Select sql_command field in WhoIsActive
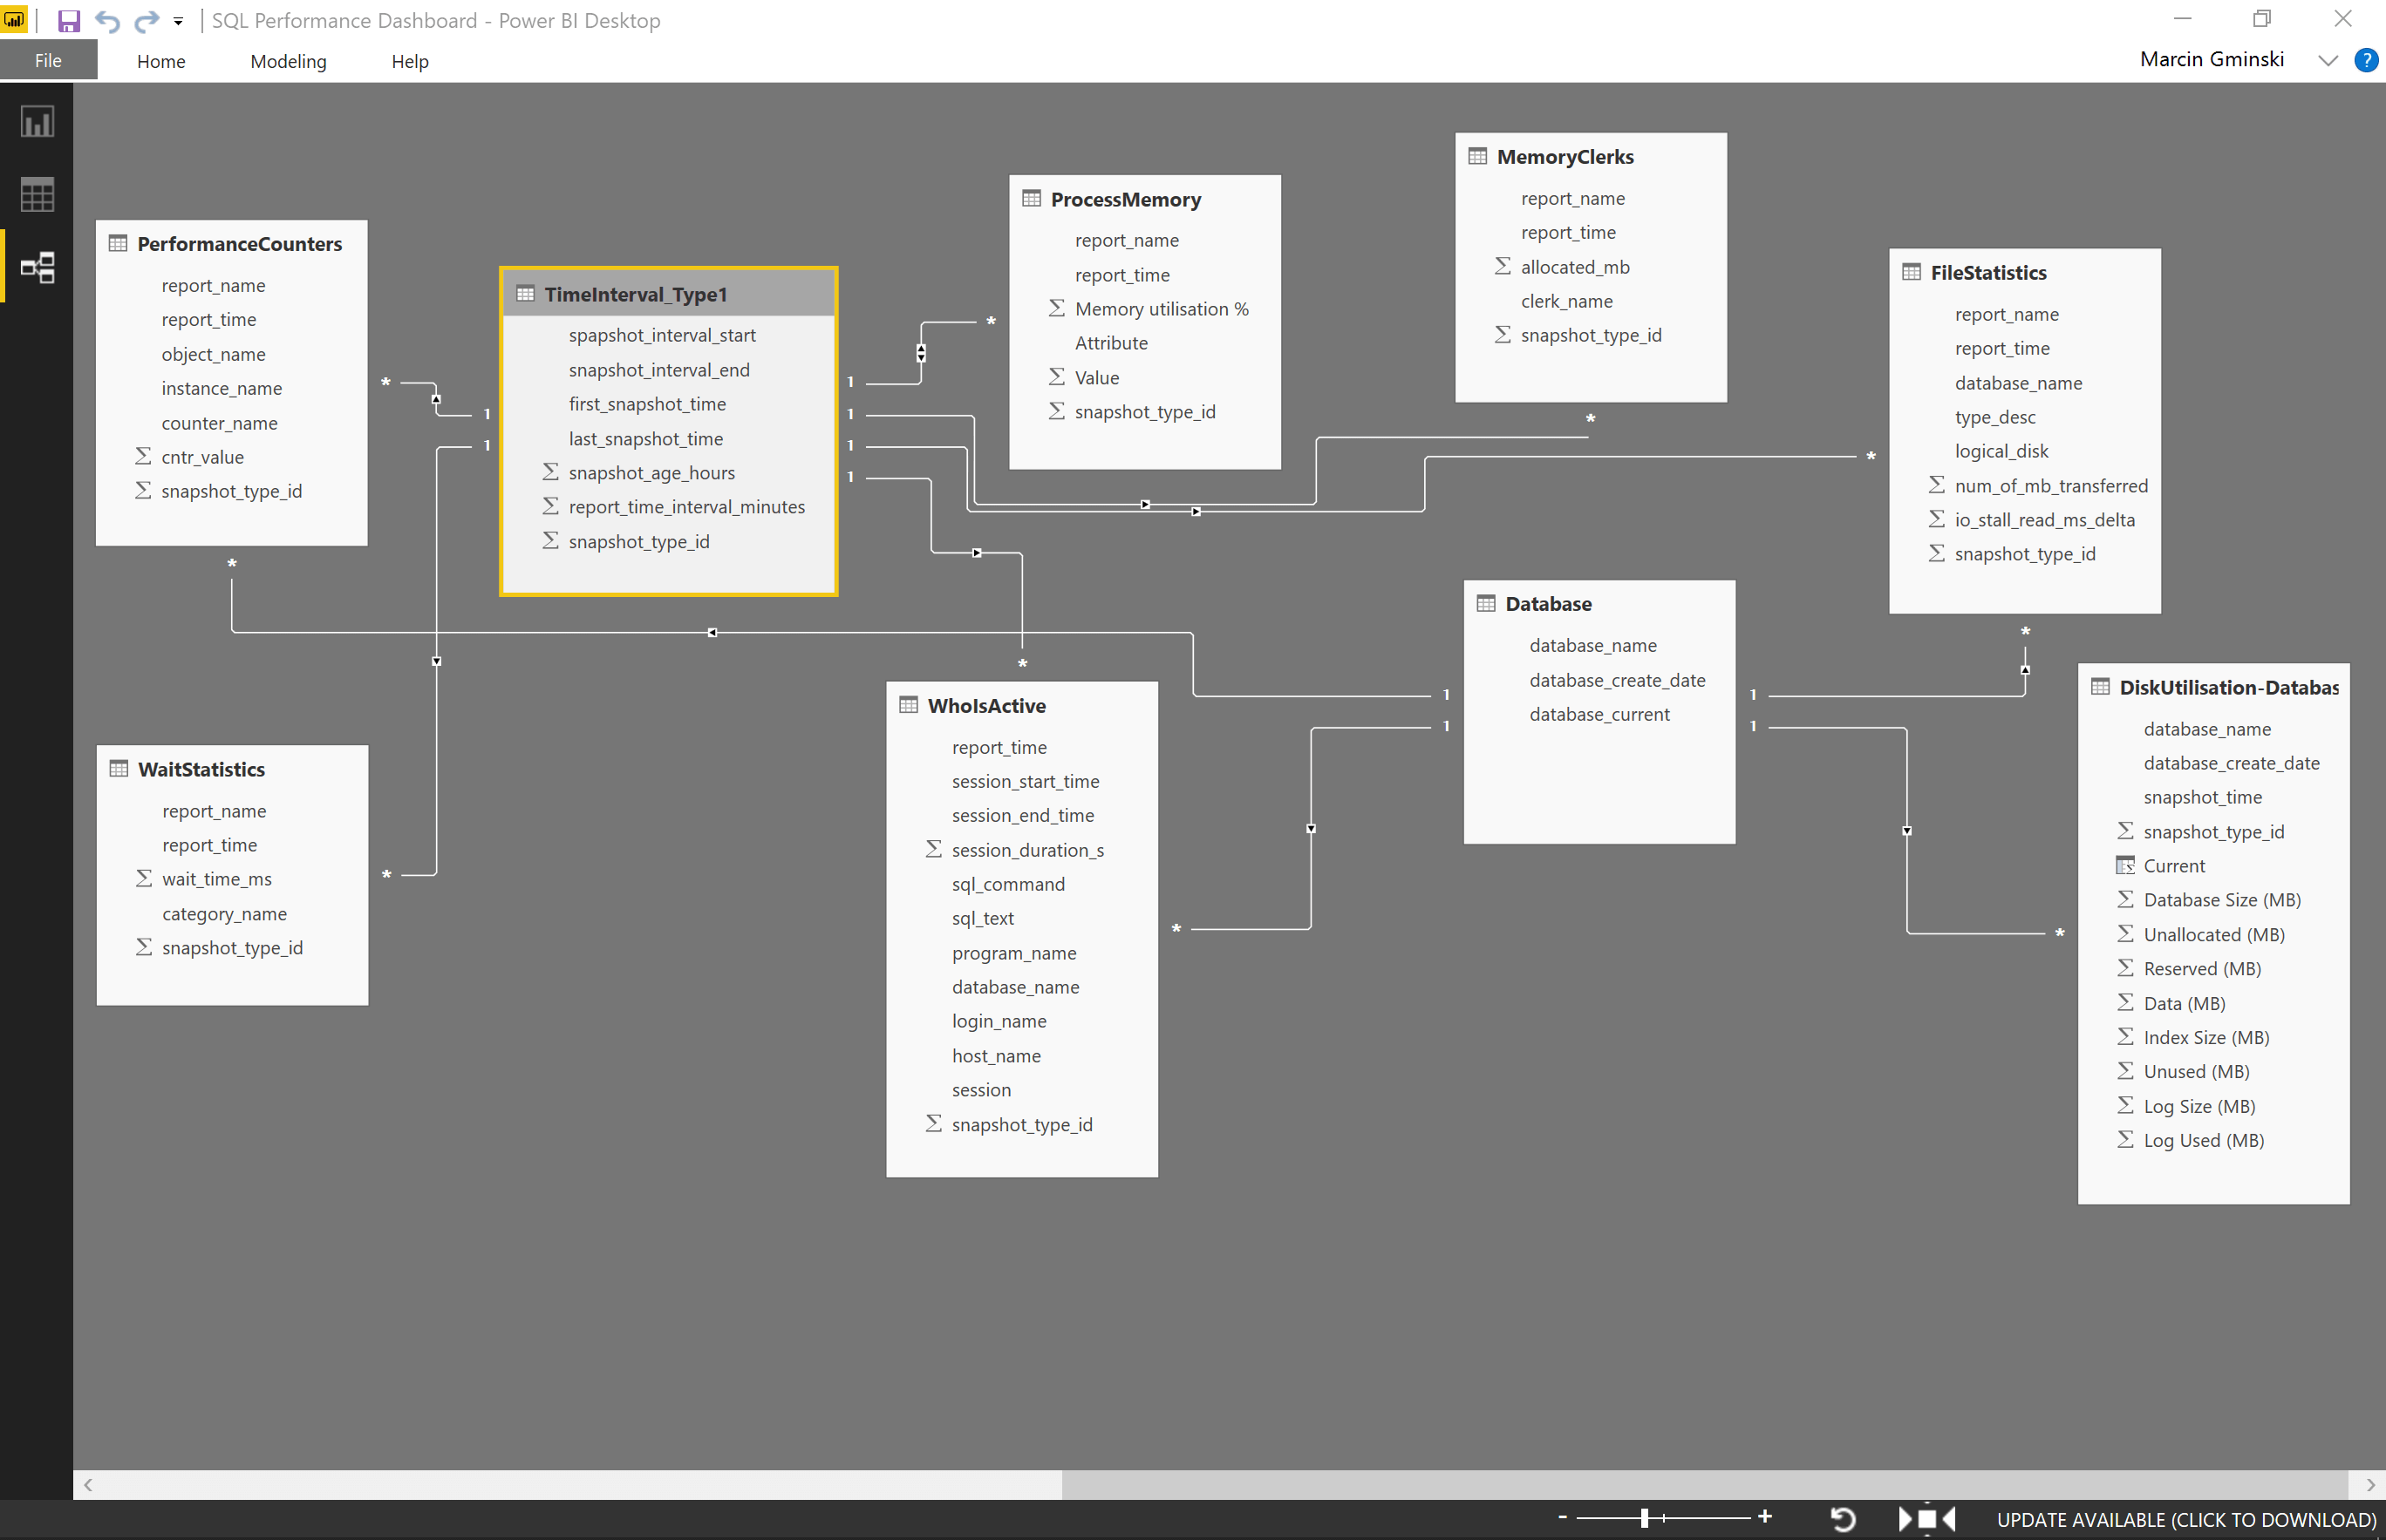The width and height of the screenshot is (2386, 1540). tap(1007, 884)
